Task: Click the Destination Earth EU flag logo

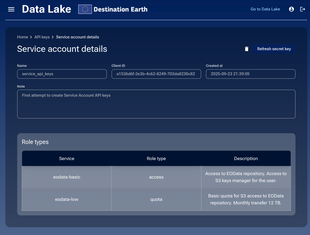Action: [85, 9]
